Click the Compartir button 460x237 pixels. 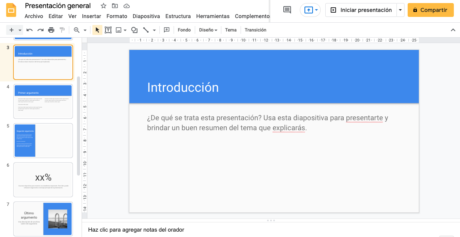[430, 10]
